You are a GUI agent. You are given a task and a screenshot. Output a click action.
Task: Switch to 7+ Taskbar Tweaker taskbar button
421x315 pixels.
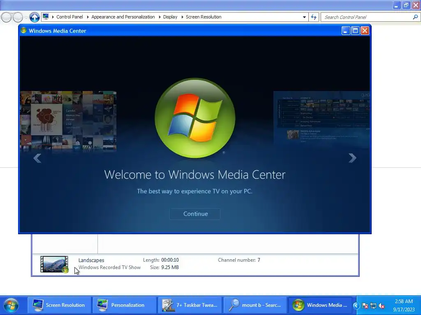pyautogui.click(x=190, y=305)
